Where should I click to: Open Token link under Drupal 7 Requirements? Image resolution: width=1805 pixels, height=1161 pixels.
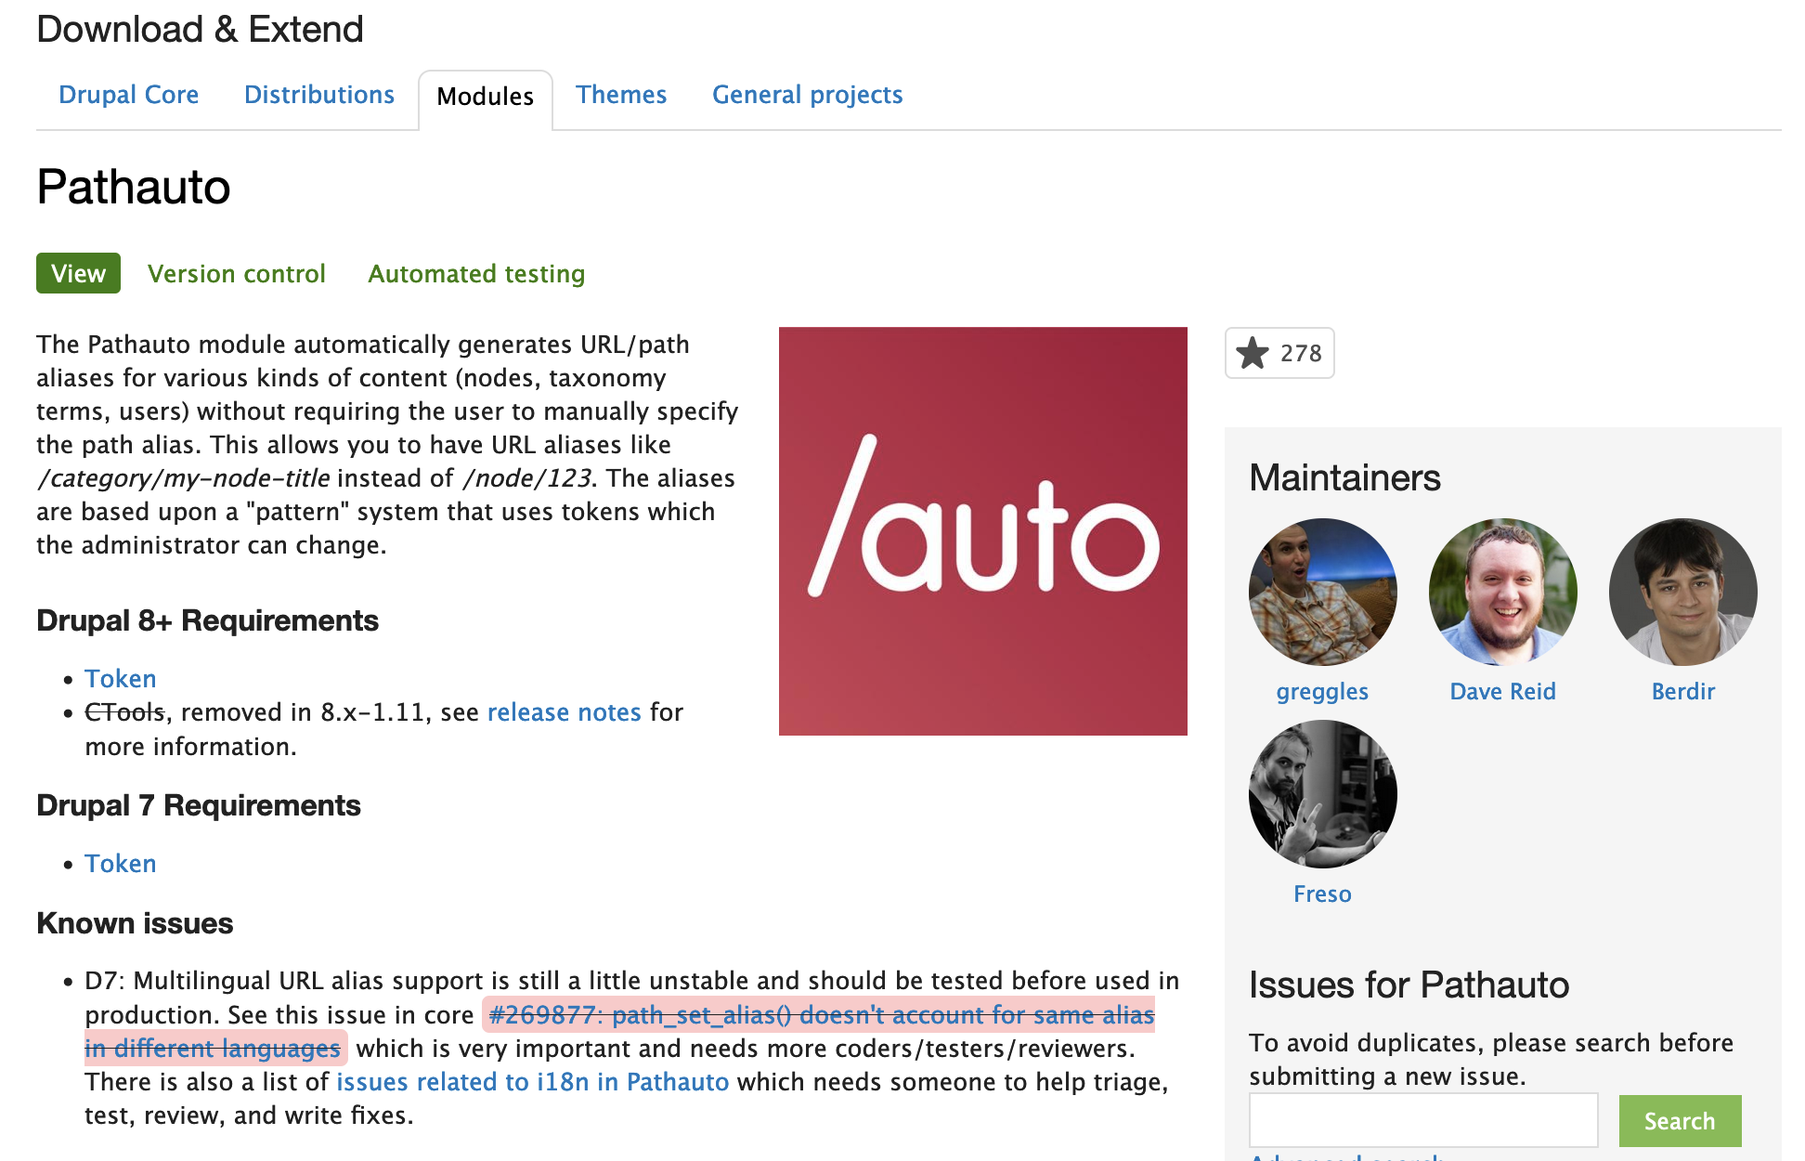(x=121, y=864)
